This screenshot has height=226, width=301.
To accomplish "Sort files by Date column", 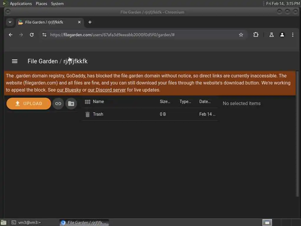I will point(205,102).
